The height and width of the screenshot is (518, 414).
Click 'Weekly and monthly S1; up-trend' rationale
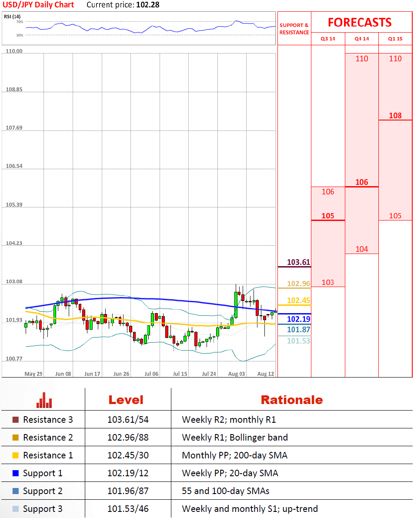(x=250, y=509)
